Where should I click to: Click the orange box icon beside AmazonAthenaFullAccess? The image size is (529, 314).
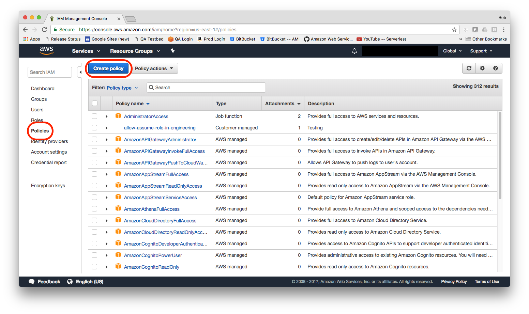[x=118, y=208]
